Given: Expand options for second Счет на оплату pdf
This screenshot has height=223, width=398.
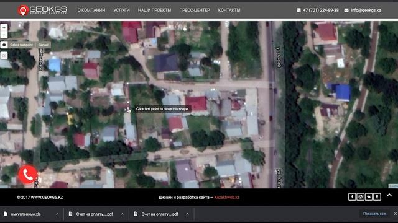Looking at the screenshot, I should tap(187, 214).
